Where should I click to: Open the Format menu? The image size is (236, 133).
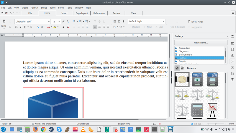click(x=35, y=8)
